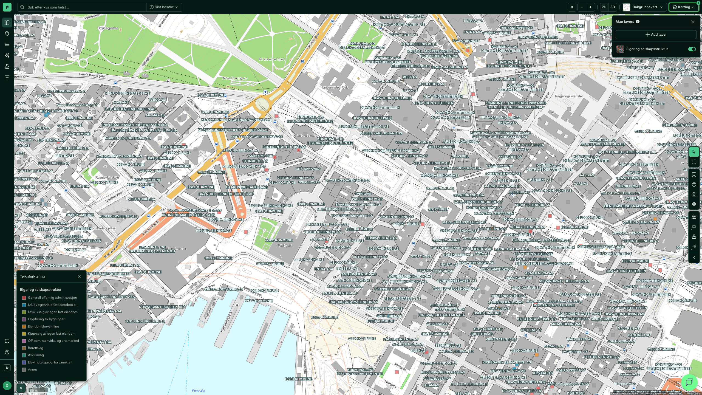Open the Bakgrunnskart dropdown

coord(644,7)
